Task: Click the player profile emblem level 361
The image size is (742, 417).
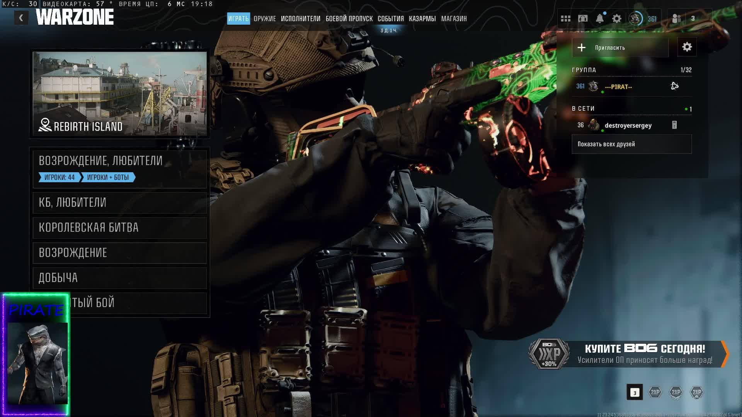Action: click(635, 19)
